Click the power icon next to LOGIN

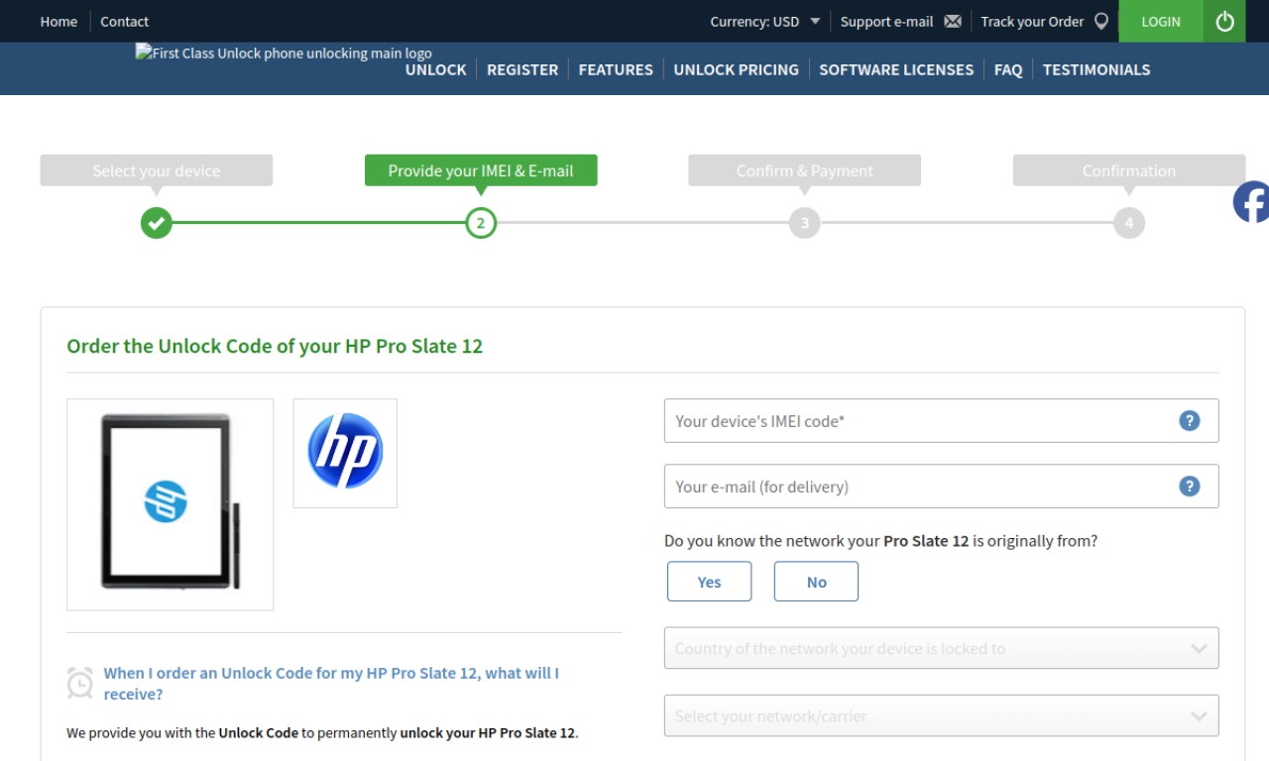(1224, 21)
